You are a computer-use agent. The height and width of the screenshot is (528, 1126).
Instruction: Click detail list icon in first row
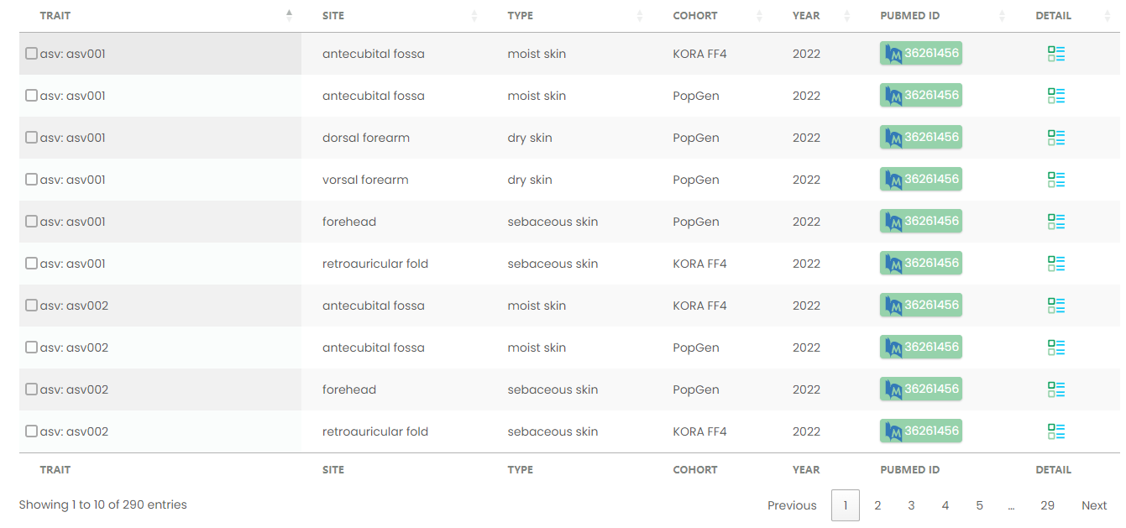1056,54
